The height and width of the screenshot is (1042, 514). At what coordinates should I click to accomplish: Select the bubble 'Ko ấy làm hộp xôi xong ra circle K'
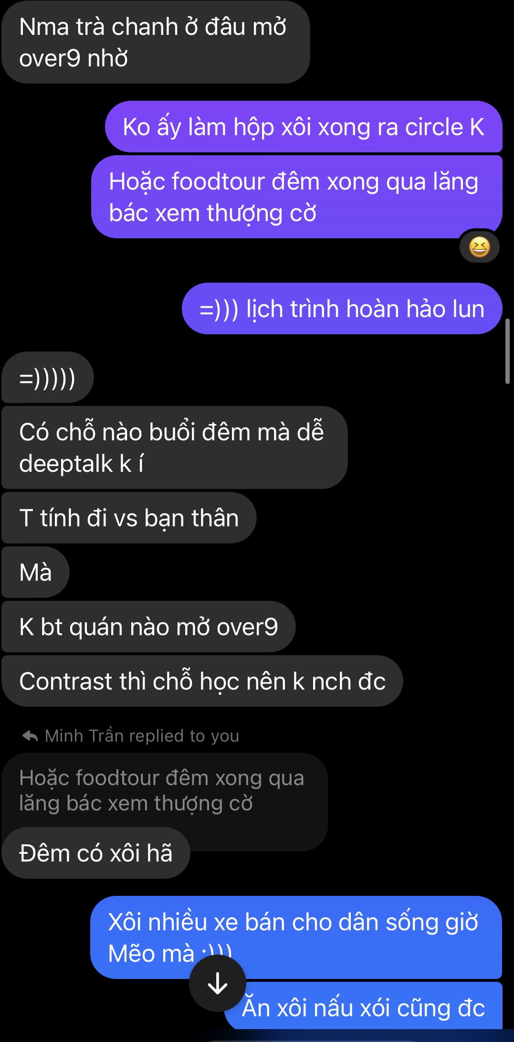point(304,127)
